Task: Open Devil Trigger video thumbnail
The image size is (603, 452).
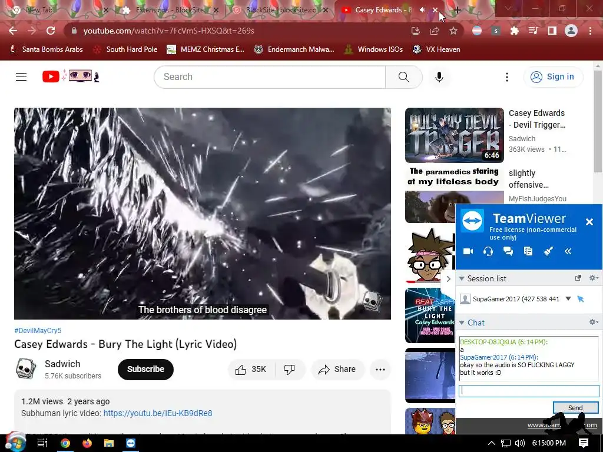Action: click(454, 135)
